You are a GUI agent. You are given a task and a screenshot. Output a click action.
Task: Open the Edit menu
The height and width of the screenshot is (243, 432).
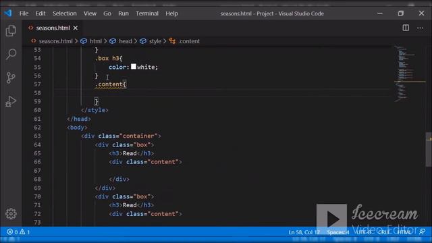pos(40,13)
